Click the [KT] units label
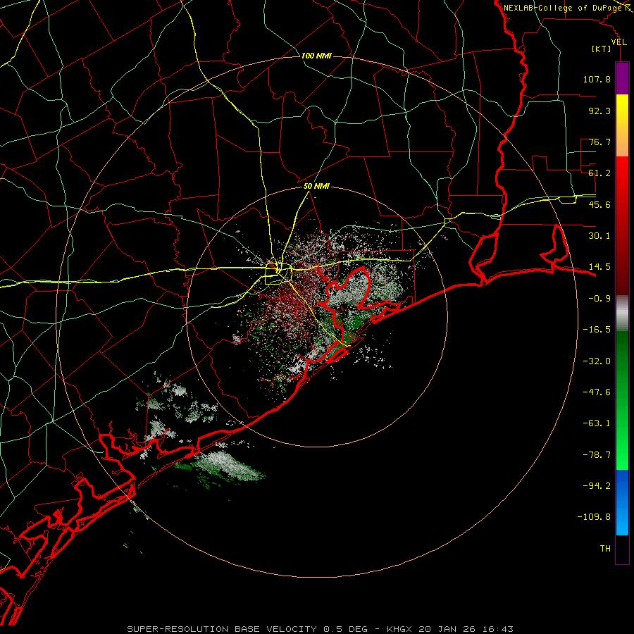The height and width of the screenshot is (634, 634). 602,49
